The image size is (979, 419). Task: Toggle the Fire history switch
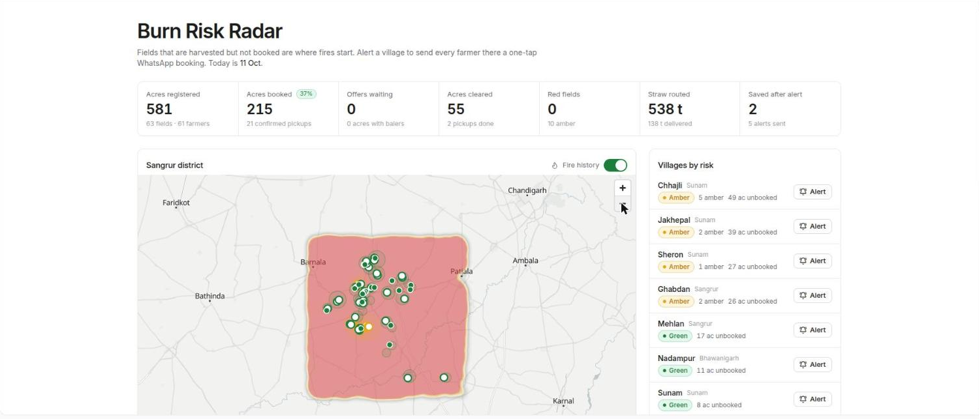pos(615,165)
